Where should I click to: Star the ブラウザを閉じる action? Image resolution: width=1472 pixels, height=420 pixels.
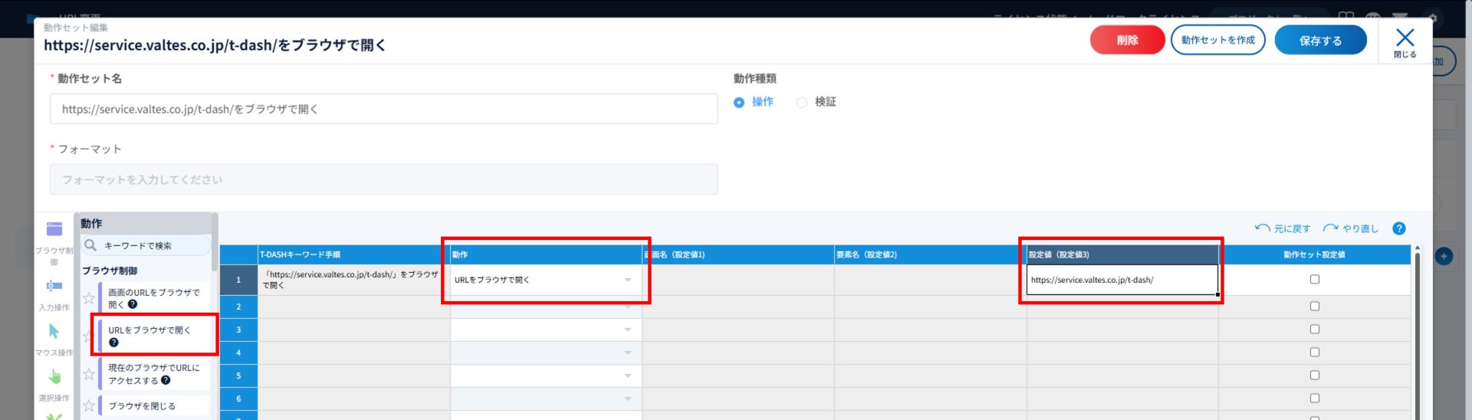(89, 405)
